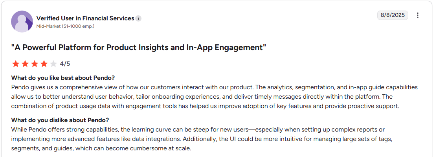Click the 8/8/2025 date badge
Image resolution: width=435 pixels, height=157 pixels.
393,15
